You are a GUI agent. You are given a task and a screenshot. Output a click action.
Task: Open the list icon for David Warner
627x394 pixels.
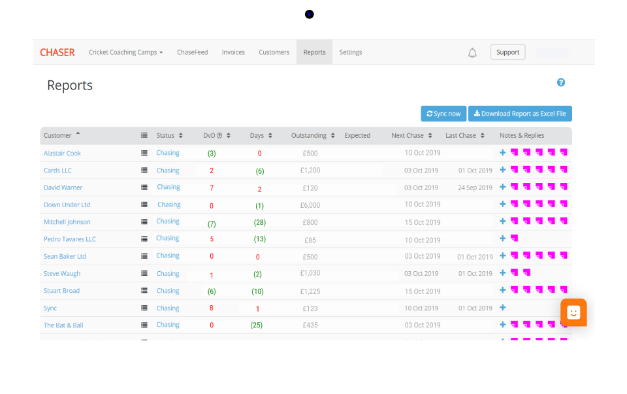coord(144,188)
